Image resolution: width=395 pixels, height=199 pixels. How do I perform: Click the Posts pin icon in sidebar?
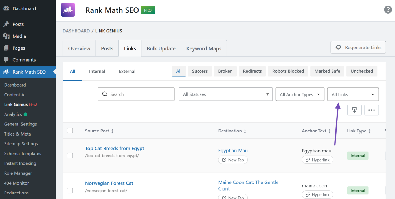(6, 24)
